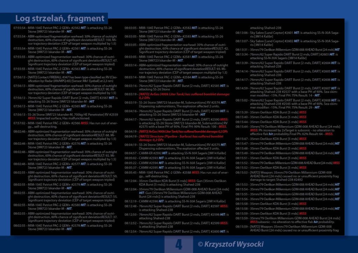Select the Super Rapido DART #2605 entry
The width and height of the screenshot is (358, 253).
pyautogui.click(x=288, y=73)
